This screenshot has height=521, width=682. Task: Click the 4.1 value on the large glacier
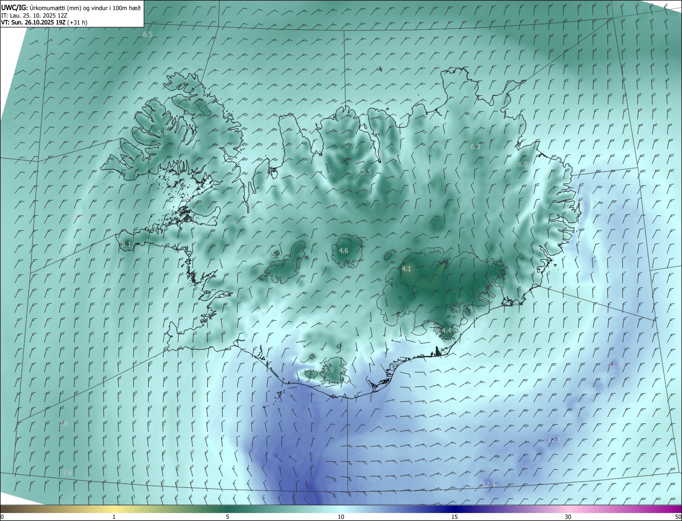[407, 269]
